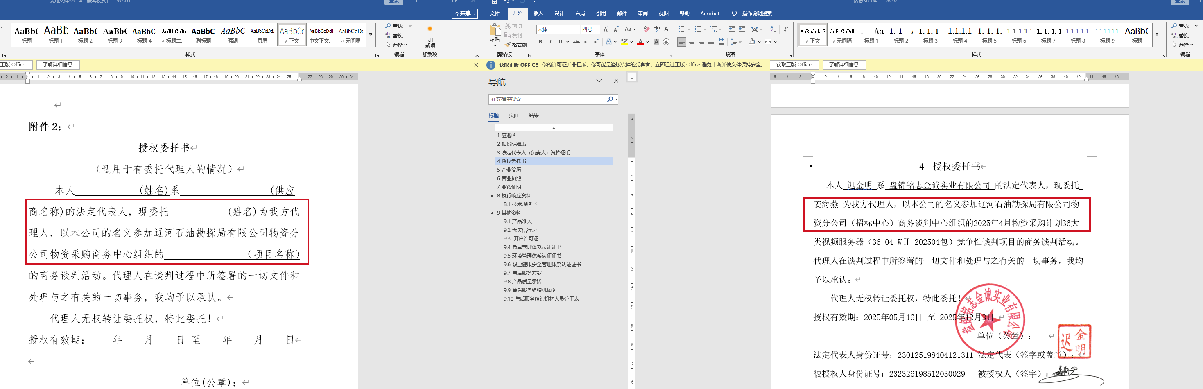Open the 宋体 font name dropdown
The width and height of the screenshot is (1203, 389).
(577, 29)
